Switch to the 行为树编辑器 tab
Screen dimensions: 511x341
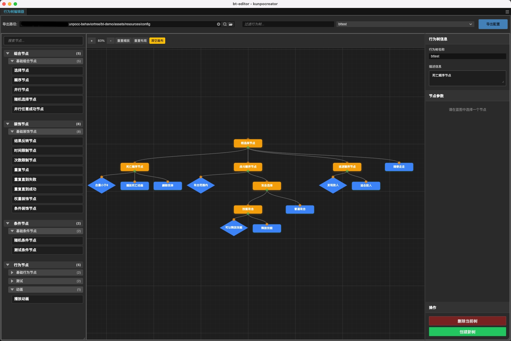pyautogui.click(x=14, y=12)
